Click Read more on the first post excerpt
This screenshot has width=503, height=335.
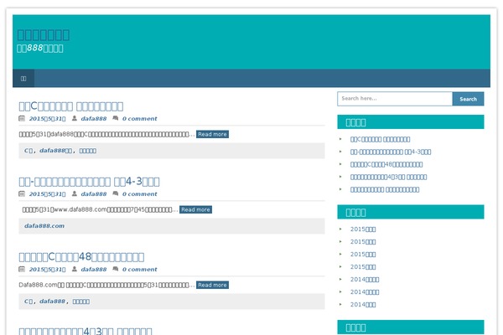pyautogui.click(x=212, y=134)
